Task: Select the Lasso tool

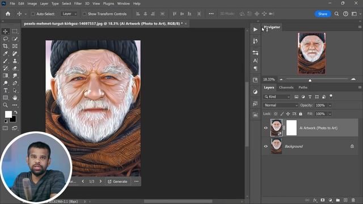Action: pyautogui.click(x=5, y=39)
